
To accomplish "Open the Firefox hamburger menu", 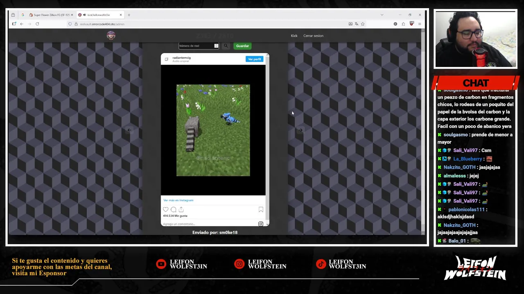I will click(419, 24).
